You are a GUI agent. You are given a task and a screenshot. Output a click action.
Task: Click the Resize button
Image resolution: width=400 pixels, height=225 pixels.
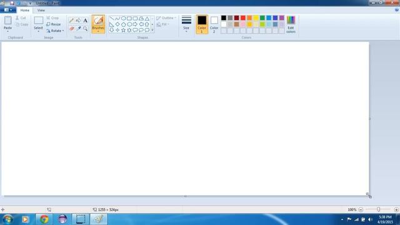54,24
